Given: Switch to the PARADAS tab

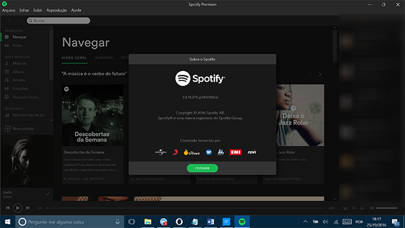Looking at the screenshot, I should pos(104,58).
